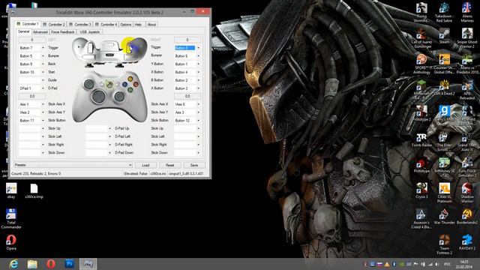Launch Cities XL Platinum shortcut
The image size is (480, 270).
pyautogui.click(x=444, y=193)
